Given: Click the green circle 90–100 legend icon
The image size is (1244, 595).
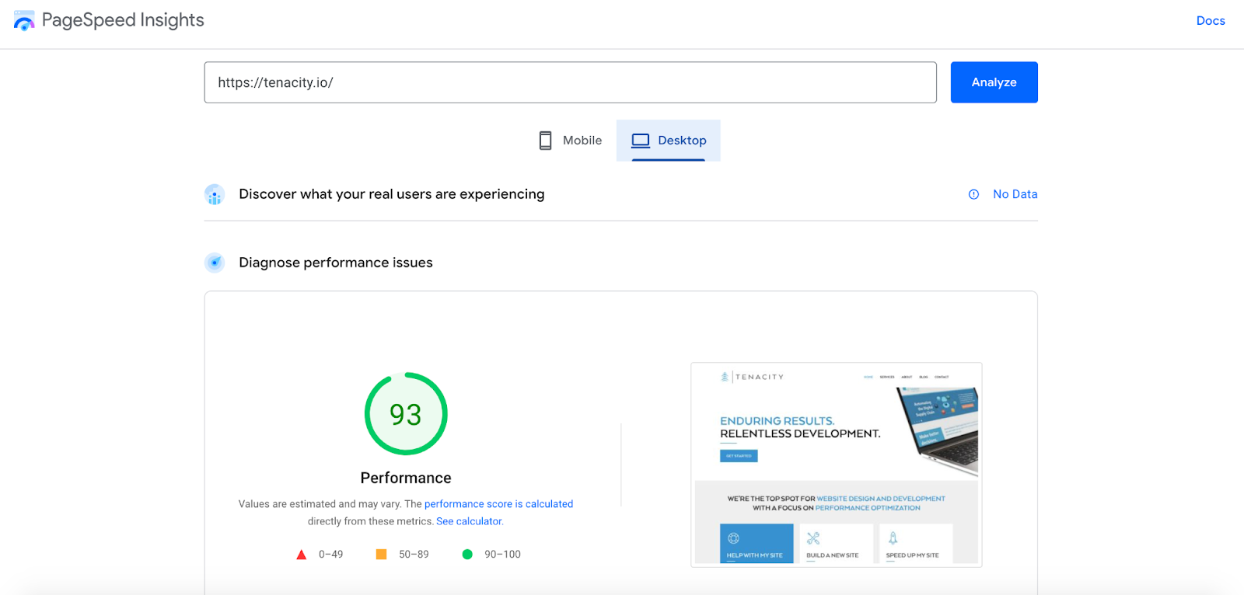Looking at the screenshot, I should pos(467,555).
